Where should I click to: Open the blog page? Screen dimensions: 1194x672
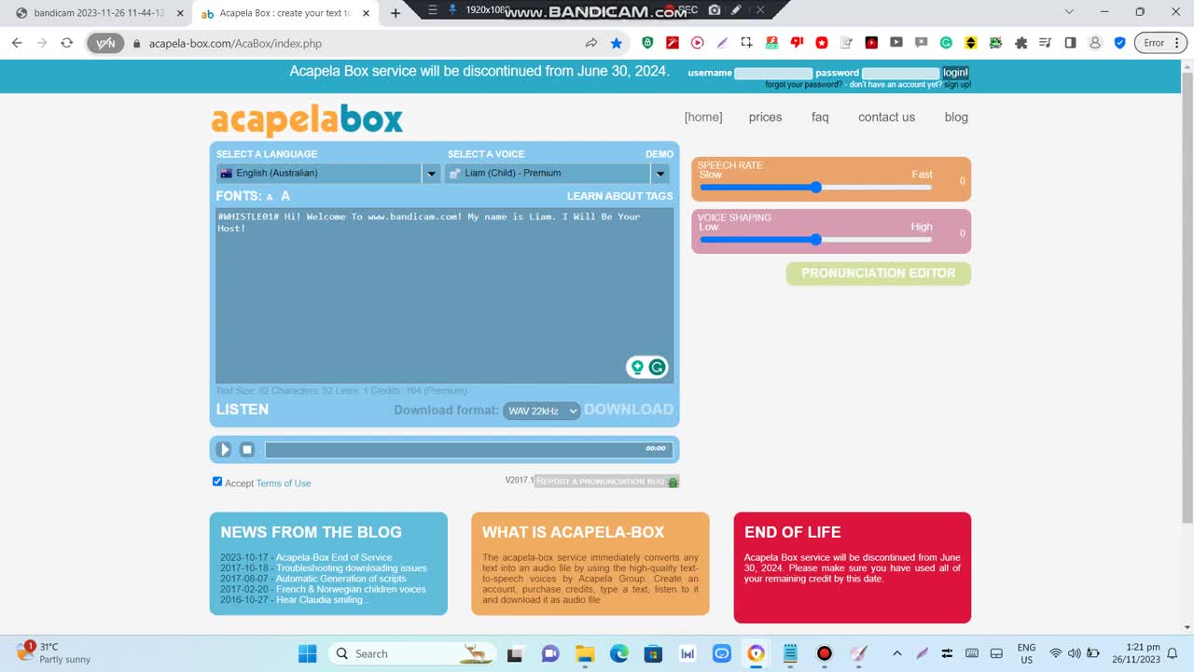point(956,117)
